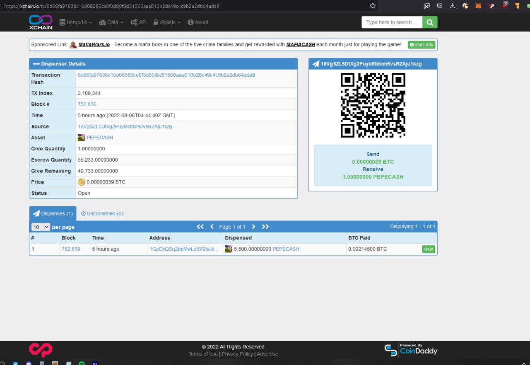Click the Escrow Quantity value 55,233.00000000
Screen dimensions: 530x365
[98, 160]
